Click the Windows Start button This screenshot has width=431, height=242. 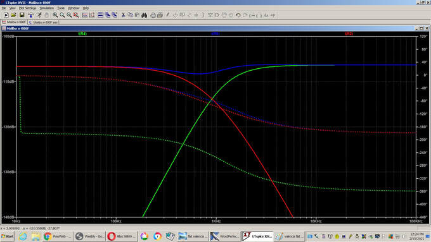[x=8, y=236]
